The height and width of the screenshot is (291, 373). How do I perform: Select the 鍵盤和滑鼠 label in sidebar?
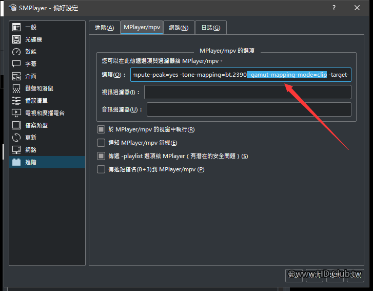(x=40, y=88)
